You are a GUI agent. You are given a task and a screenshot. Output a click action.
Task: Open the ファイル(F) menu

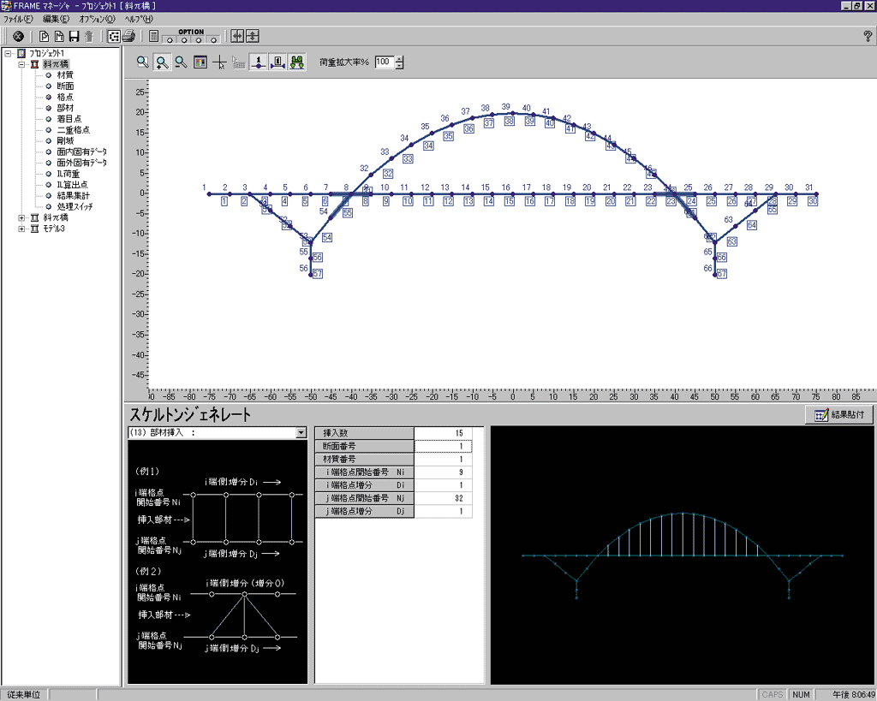[18, 19]
